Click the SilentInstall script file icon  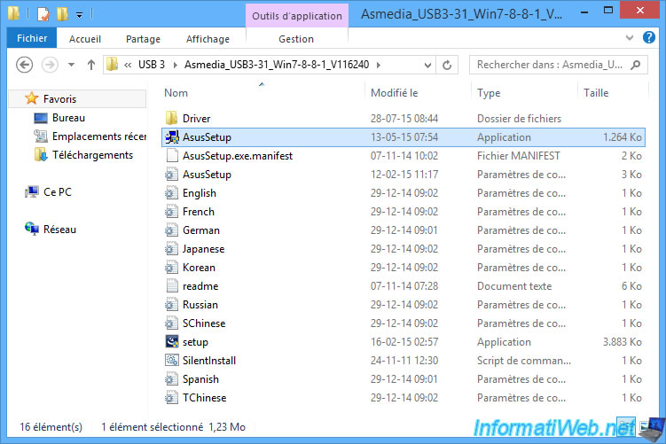click(172, 361)
